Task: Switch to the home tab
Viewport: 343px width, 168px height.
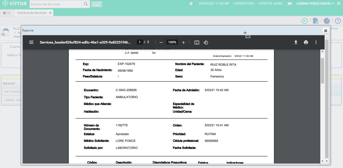Action: coord(6,13)
